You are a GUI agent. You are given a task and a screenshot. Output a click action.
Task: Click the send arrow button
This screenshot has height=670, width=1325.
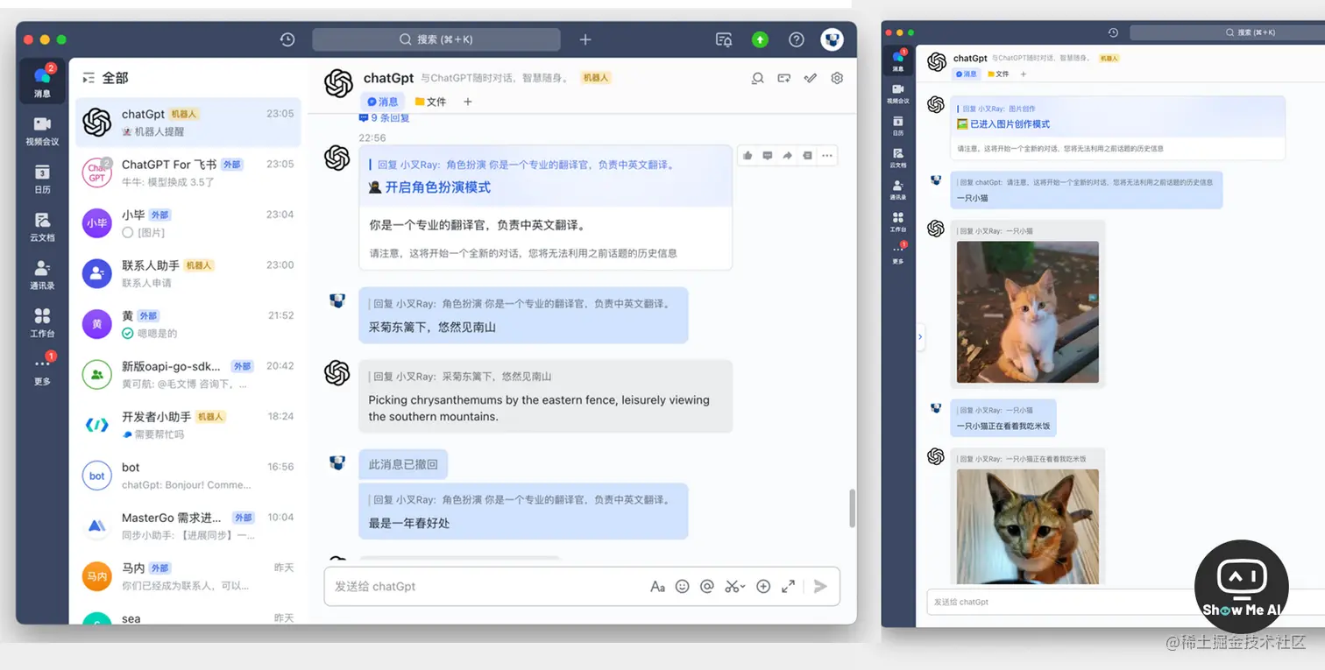click(x=820, y=587)
